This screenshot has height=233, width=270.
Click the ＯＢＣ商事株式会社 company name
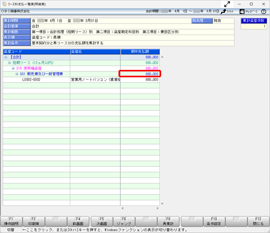(x=15, y=11)
